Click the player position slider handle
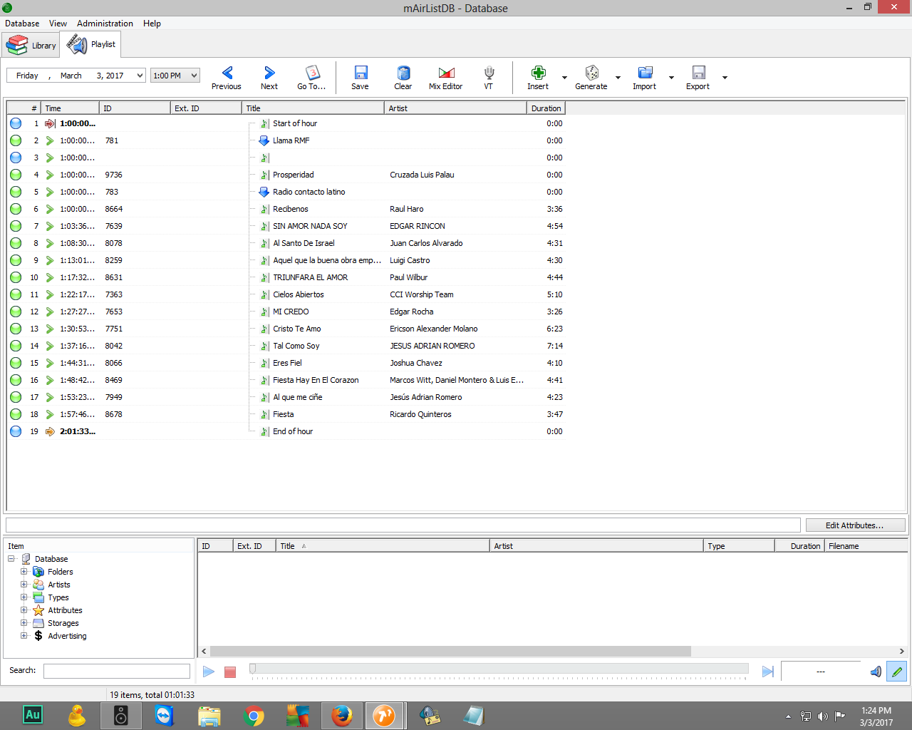Screen dimensions: 912x730 (x=252, y=669)
